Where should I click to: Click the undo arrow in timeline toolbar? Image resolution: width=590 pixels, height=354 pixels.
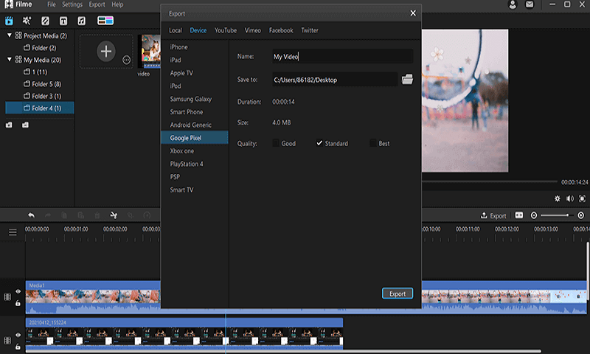pyautogui.click(x=31, y=215)
